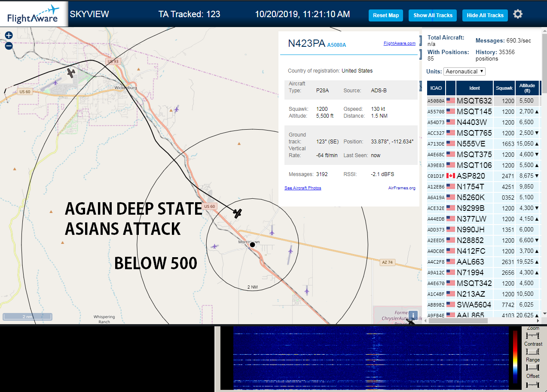
Task: Select the N990JH aircraft row
Action: tap(483, 230)
